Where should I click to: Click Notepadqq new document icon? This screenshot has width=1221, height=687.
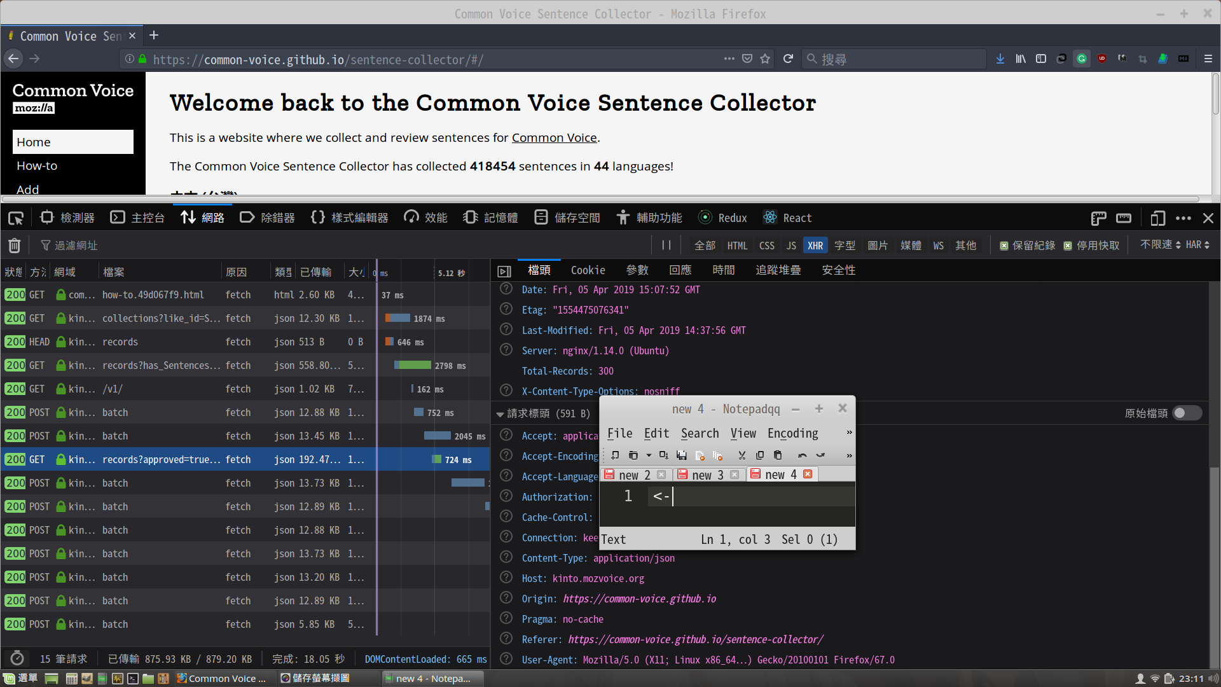click(615, 455)
